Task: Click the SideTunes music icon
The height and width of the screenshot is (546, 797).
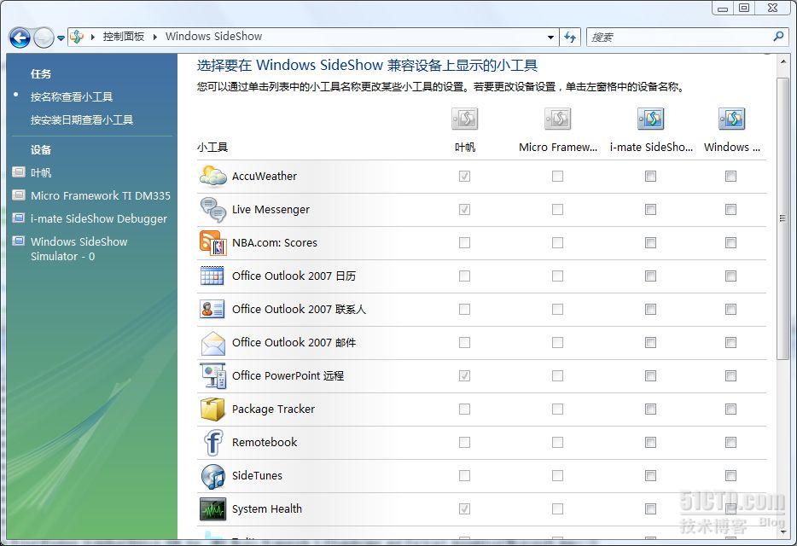Action: pyautogui.click(x=213, y=476)
